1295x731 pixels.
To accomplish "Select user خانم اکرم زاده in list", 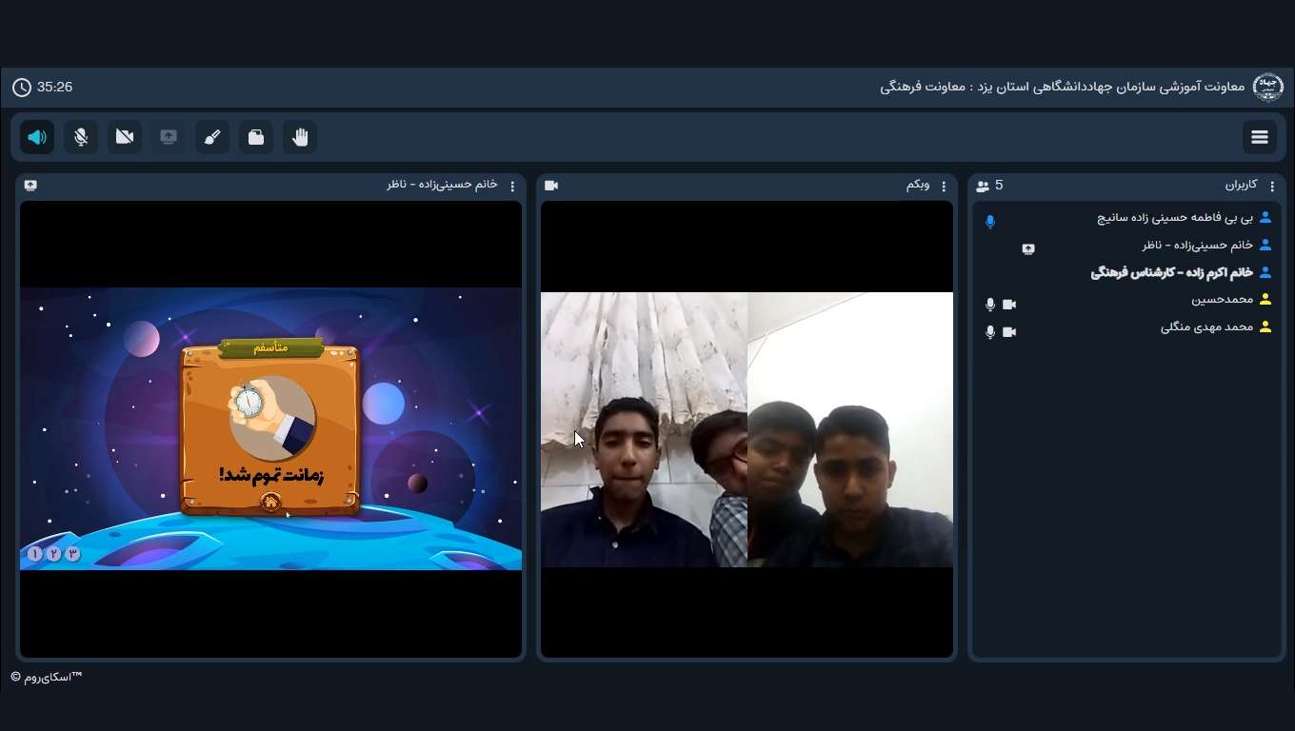I will click(x=1171, y=273).
